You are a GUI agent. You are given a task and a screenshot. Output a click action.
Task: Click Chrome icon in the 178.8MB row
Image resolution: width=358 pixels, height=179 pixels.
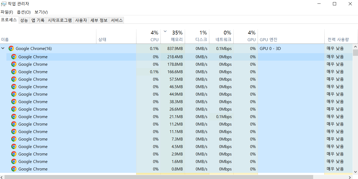pyautogui.click(x=14, y=64)
